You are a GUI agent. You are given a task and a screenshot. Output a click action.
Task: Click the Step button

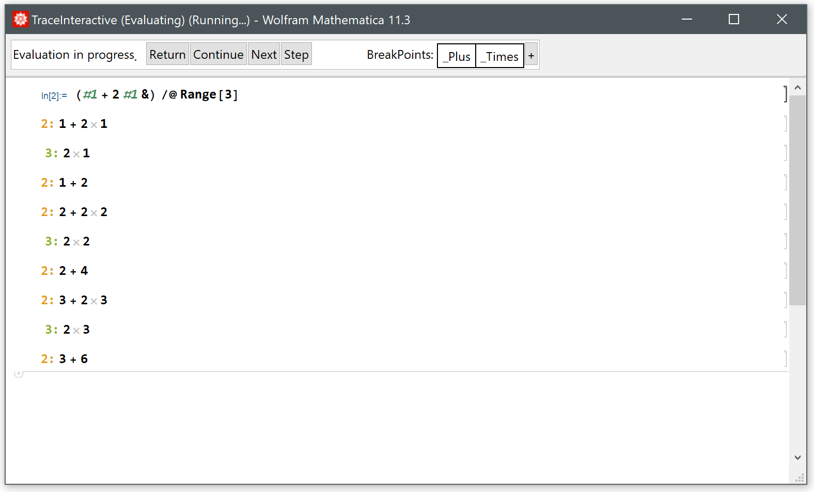click(x=296, y=55)
